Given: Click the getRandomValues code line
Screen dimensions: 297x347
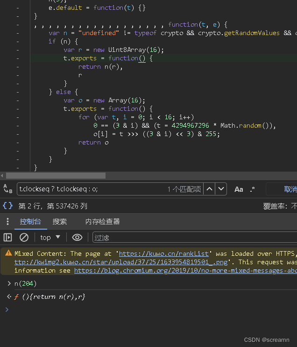Looking at the screenshot, I should 172,33.
